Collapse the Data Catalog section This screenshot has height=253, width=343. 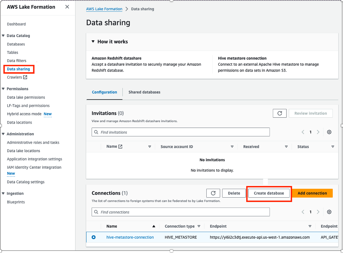[x=3, y=36]
